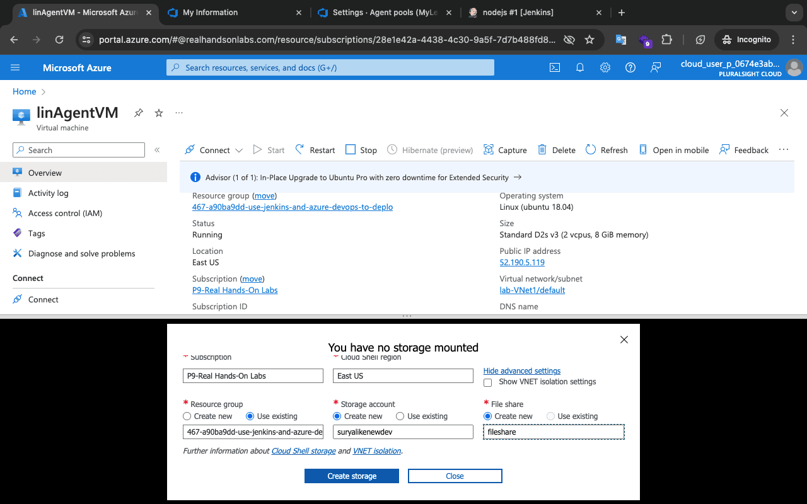Click the File share name field
Viewport: 807px width, 504px height.
[x=554, y=432]
